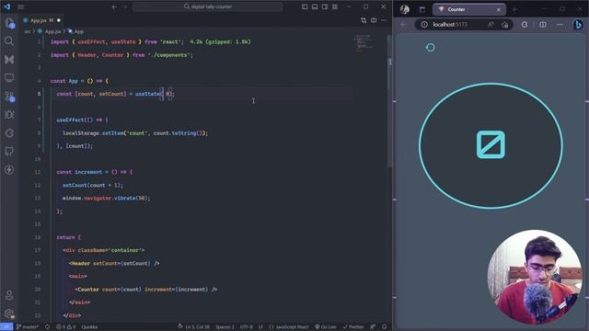The height and width of the screenshot is (331, 589).
Task: Click the Quokka status bar entry
Action: (89, 327)
